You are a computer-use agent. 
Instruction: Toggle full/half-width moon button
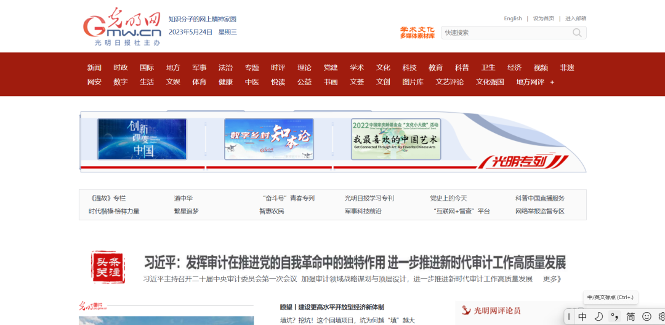coord(598,316)
